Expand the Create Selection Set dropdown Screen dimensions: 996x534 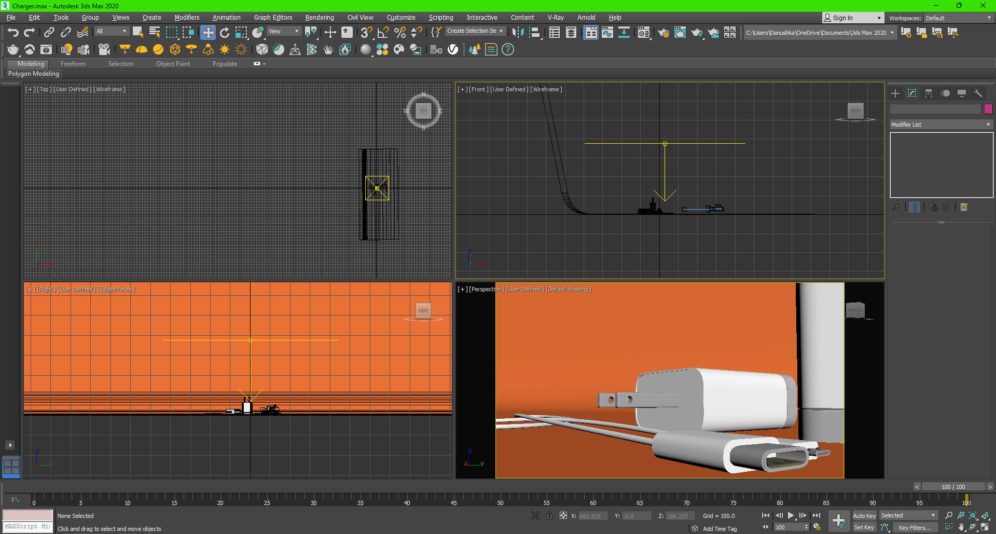pyautogui.click(x=476, y=31)
